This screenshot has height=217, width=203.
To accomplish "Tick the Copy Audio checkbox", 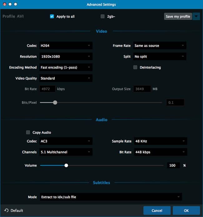I will [28, 133].
